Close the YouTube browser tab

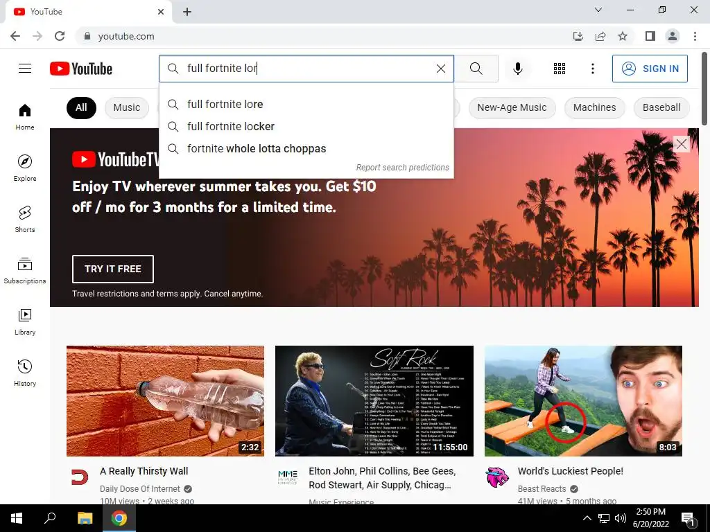(x=161, y=12)
